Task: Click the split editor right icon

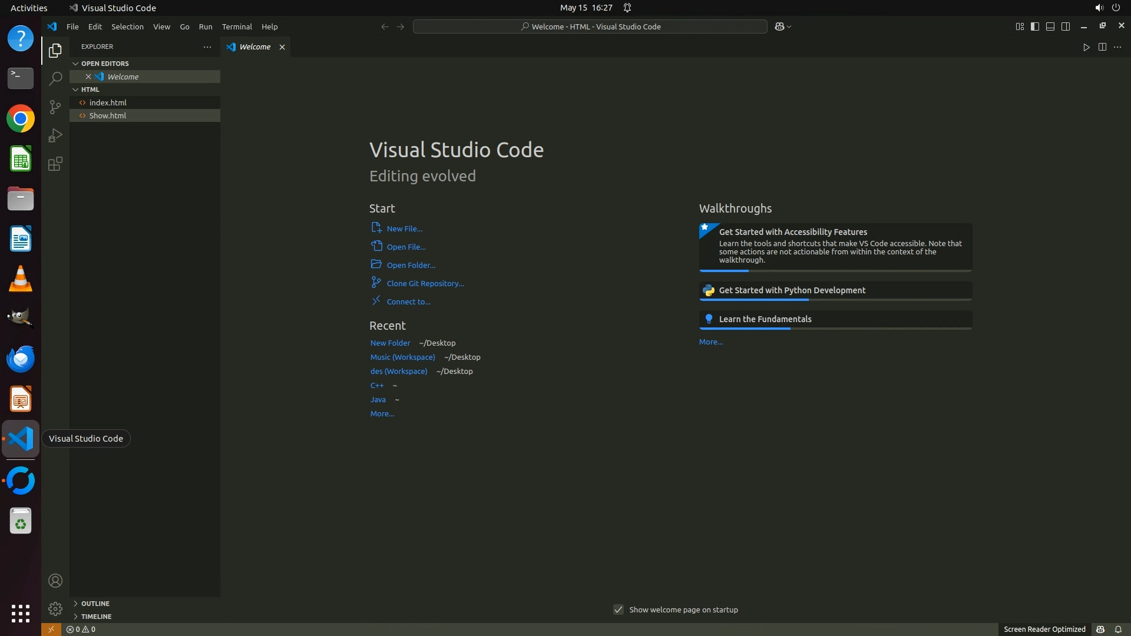Action: (1102, 47)
